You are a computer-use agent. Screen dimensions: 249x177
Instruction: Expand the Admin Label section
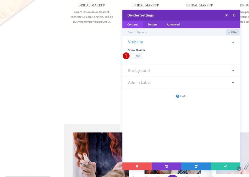[181, 83]
